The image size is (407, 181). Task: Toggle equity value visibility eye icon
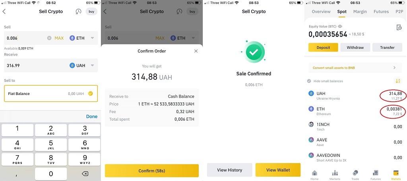pos(340,27)
